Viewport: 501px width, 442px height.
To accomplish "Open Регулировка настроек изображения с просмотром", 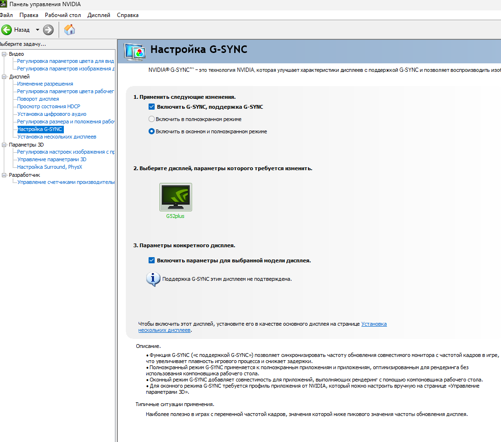I will (x=65, y=152).
